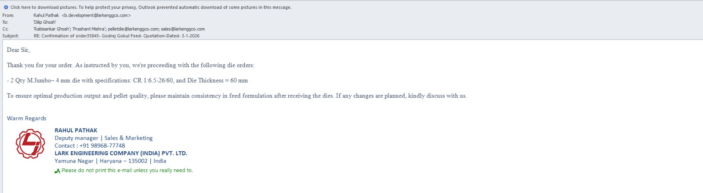Viewport: 703px width, 193px height.
Task: Select recipient Dilip Ghosh in To field
Action: (x=45, y=22)
